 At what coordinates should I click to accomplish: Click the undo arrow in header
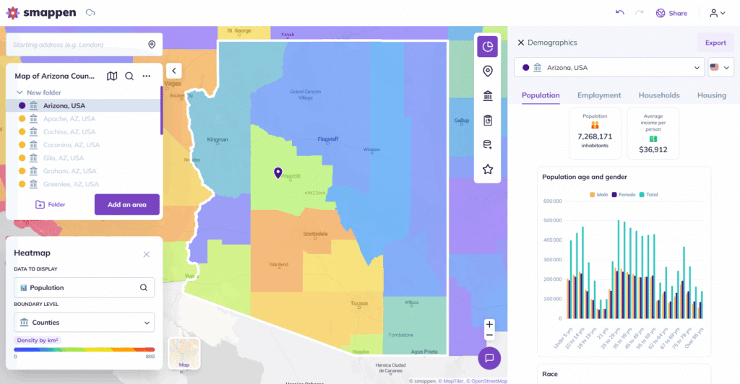[619, 13]
